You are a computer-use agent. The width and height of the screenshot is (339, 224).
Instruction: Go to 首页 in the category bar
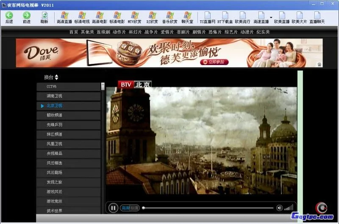point(73,32)
